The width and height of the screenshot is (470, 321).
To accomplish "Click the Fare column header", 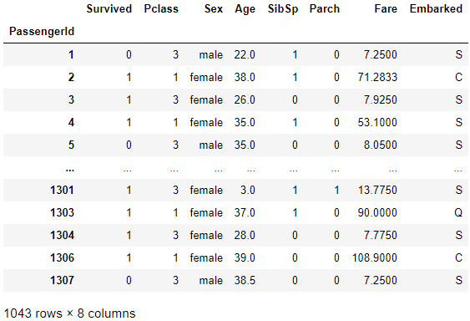I will pos(386,8).
